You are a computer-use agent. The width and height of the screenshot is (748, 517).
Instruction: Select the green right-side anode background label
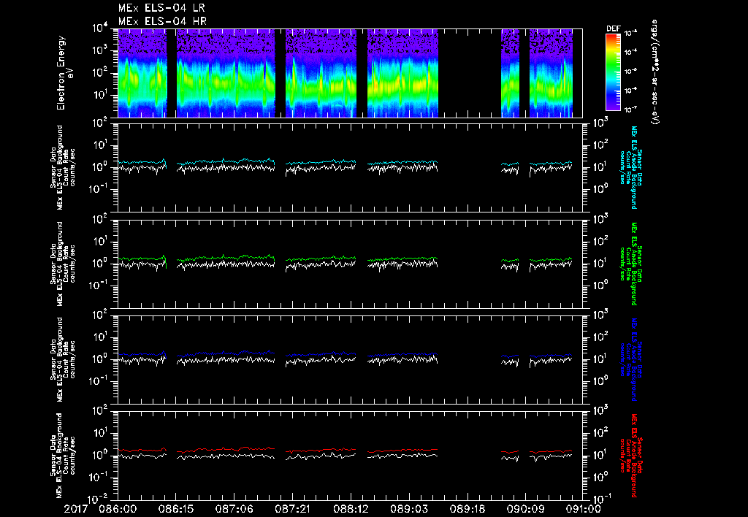[x=630, y=264]
